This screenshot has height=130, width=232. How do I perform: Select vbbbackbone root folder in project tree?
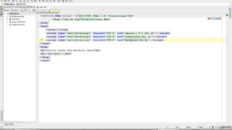14,14
